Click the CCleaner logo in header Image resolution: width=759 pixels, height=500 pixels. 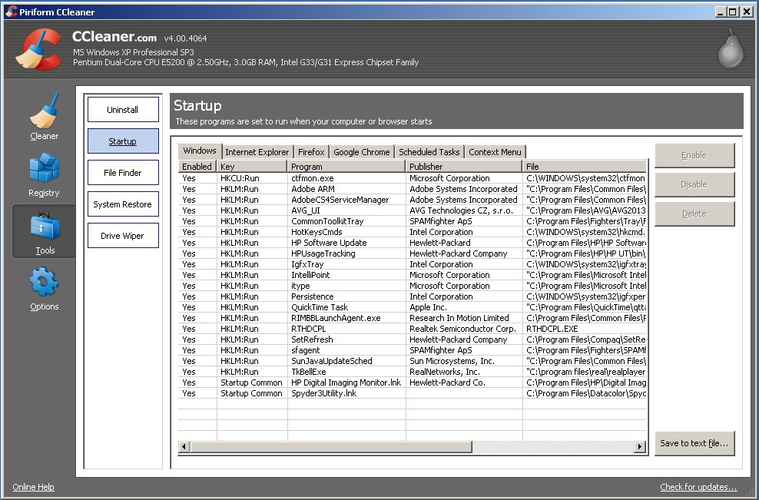pos(38,49)
